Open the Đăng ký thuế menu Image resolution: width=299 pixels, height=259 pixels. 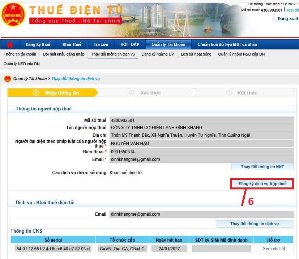tap(38, 44)
